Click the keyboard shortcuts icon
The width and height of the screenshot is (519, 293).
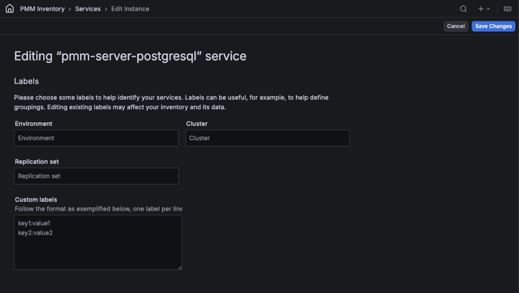pyautogui.click(x=507, y=9)
